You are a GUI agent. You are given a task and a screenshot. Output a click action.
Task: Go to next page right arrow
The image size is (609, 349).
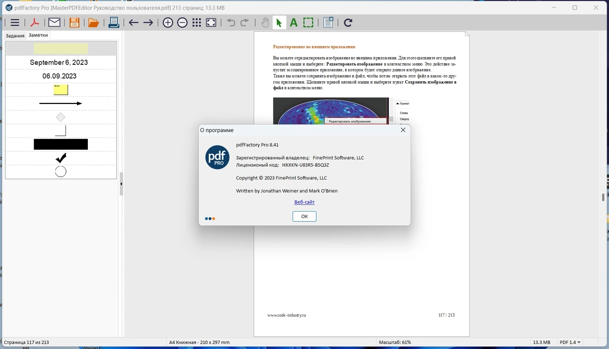click(x=148, y=22)
